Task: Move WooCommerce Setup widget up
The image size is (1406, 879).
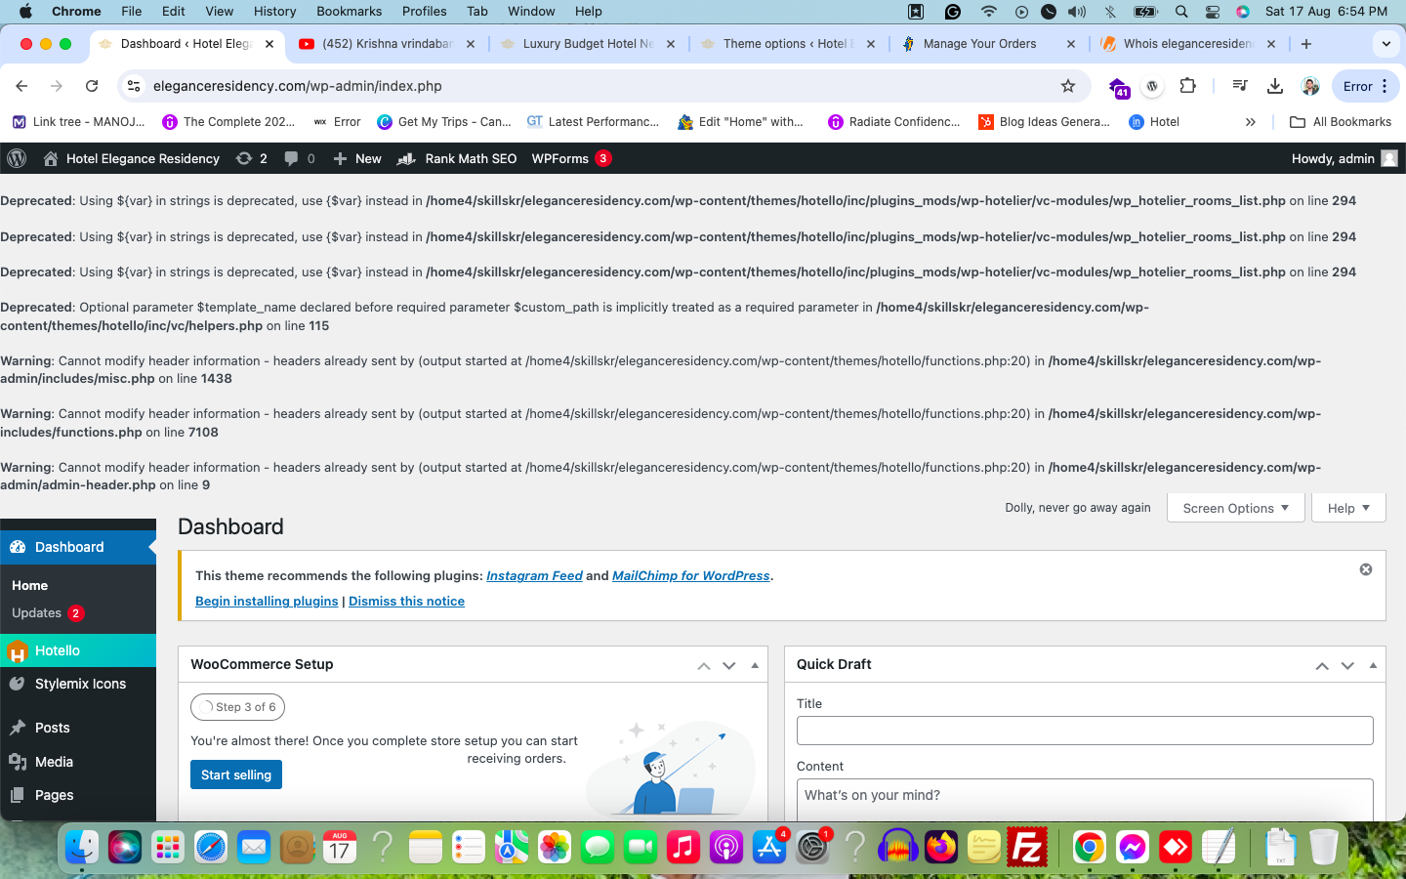Action: point(704,665)
